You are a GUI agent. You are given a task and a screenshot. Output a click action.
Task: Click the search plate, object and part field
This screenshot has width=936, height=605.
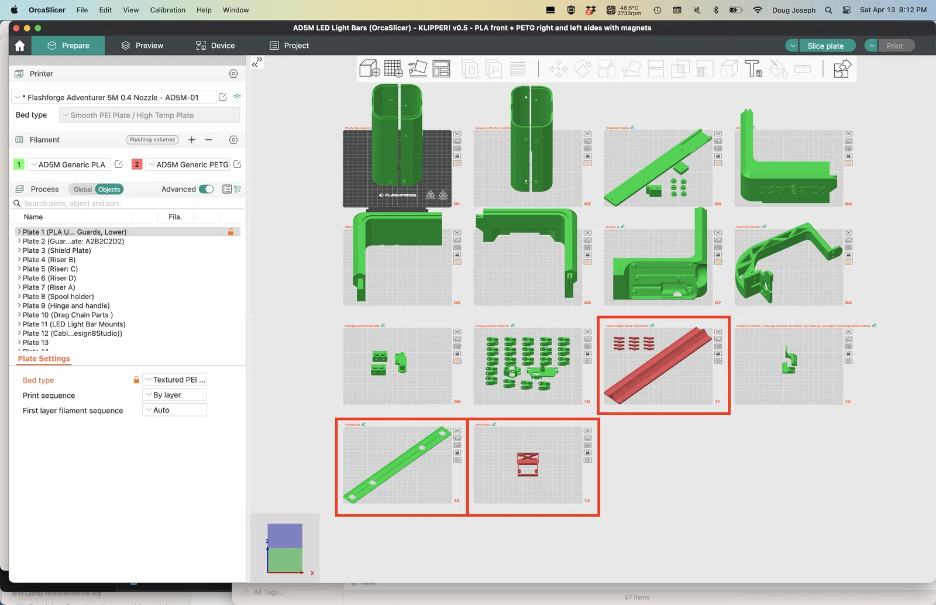[128, 203]
